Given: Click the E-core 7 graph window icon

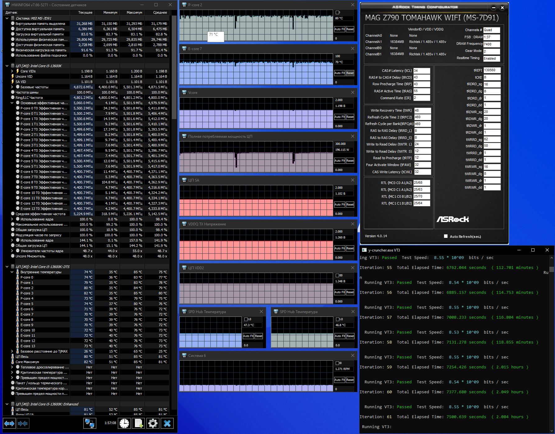Looking at the screenshot, I should [x=184, y=48].
